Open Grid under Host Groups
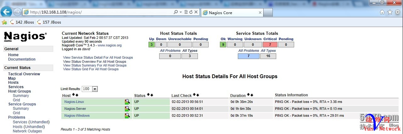The height and width of the screenshot is (134, 403). [x=16, y=100]
